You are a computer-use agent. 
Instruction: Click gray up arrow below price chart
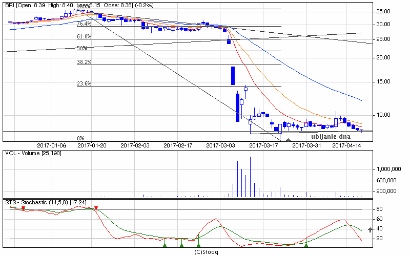pyautogui.click(x=288, y=140)
